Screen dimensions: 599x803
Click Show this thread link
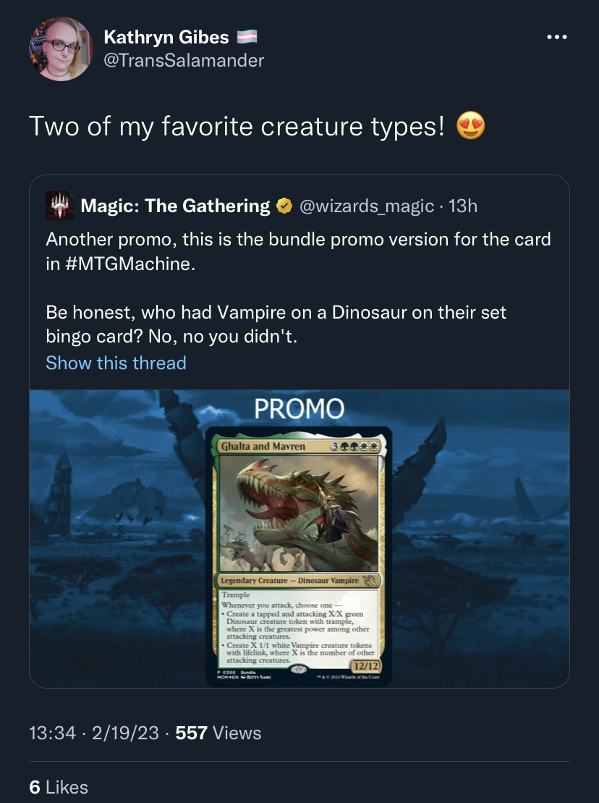[116, 363]
